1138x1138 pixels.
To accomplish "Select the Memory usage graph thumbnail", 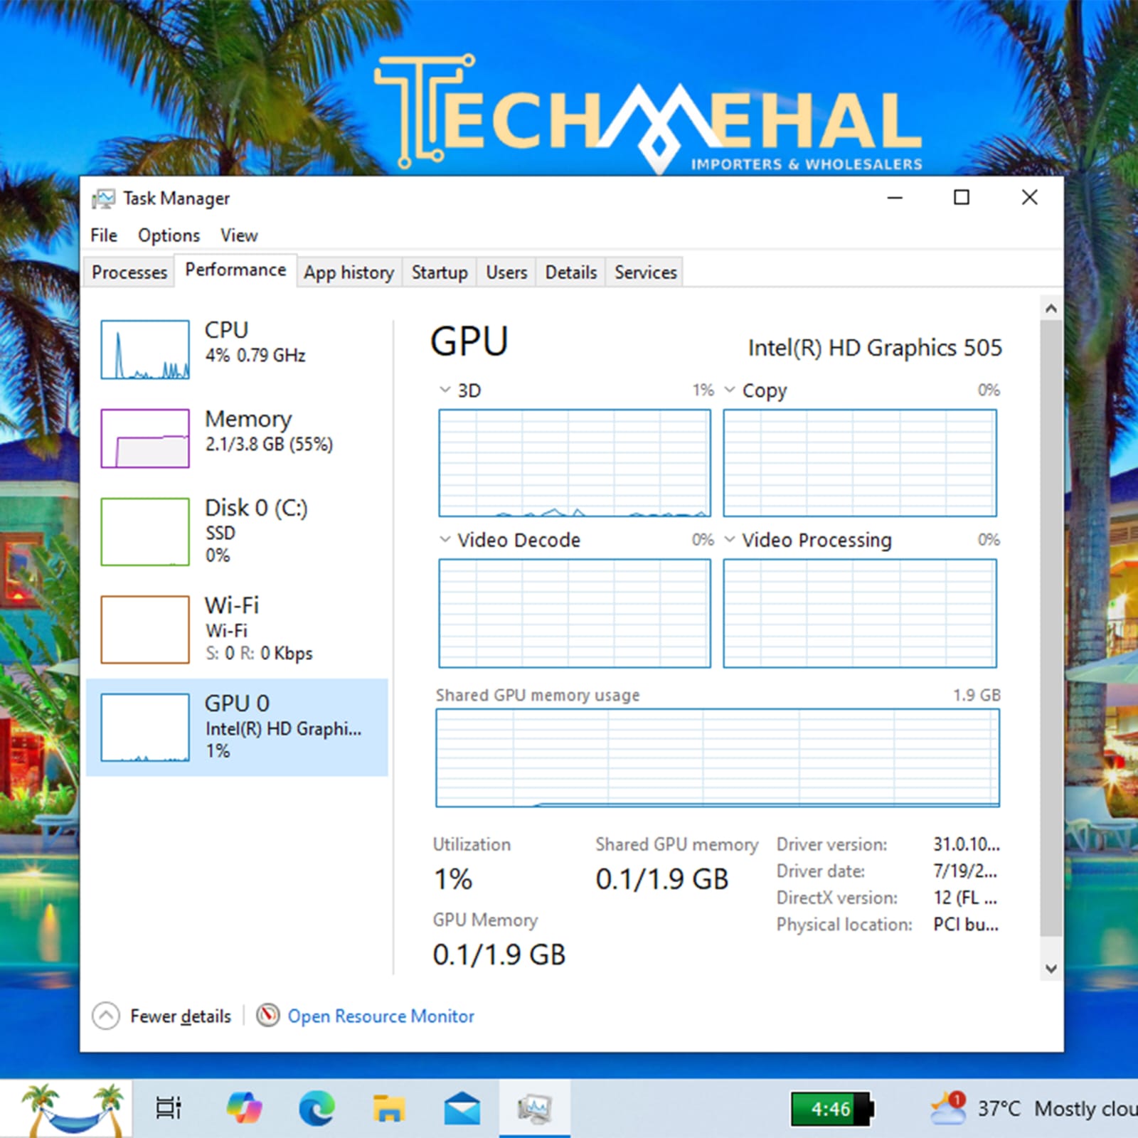I will coord(145,438).
